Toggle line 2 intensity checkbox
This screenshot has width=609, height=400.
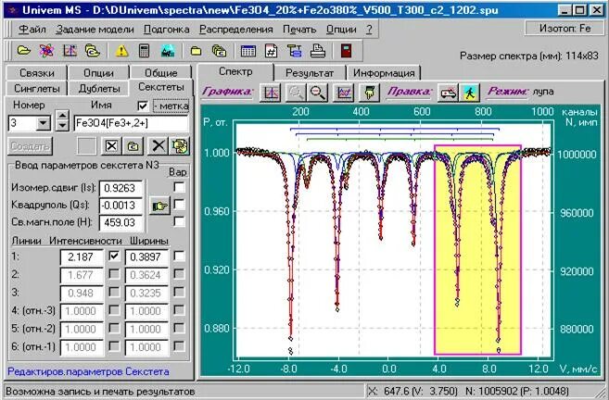coord(114,274)
